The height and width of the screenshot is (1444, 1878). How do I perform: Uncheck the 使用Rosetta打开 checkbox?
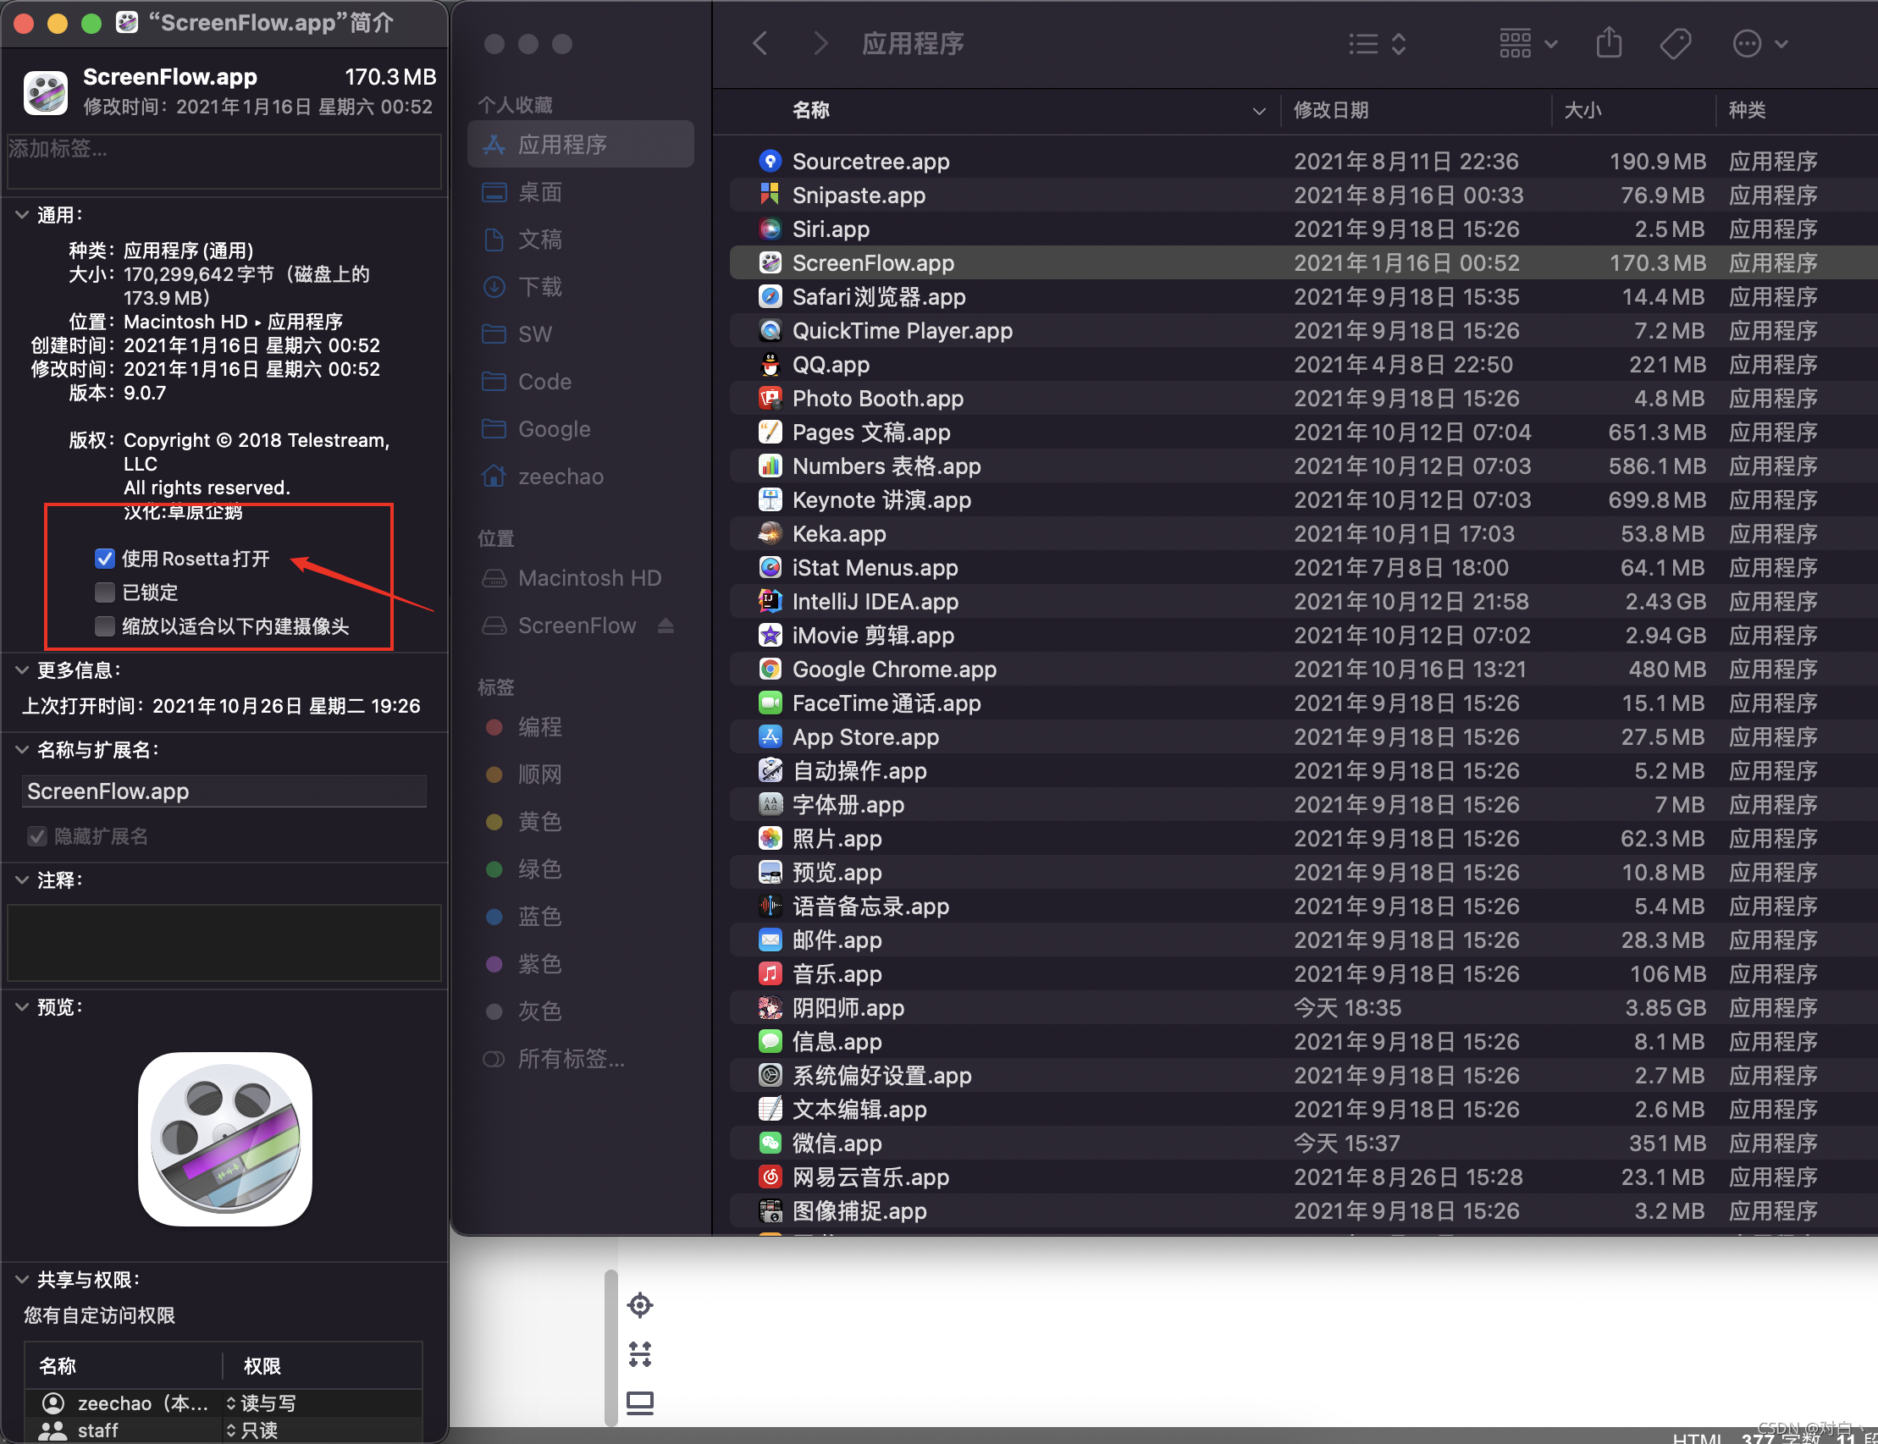[105, 559]
